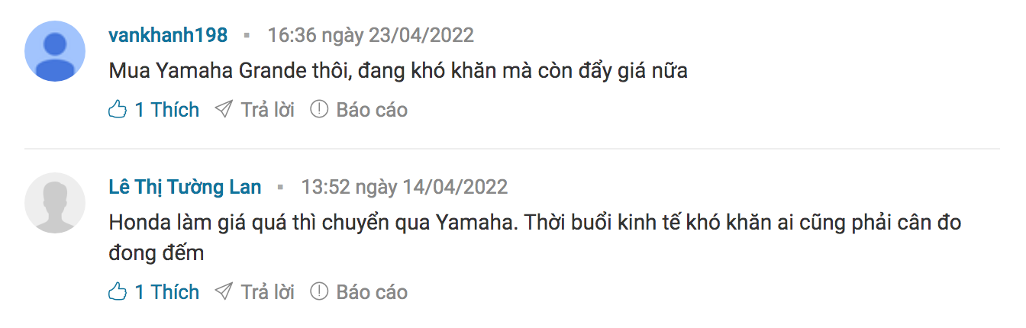
Task: Click the exclamation report icon on vankhanh198's comment
Action: (x=319, y=110)
